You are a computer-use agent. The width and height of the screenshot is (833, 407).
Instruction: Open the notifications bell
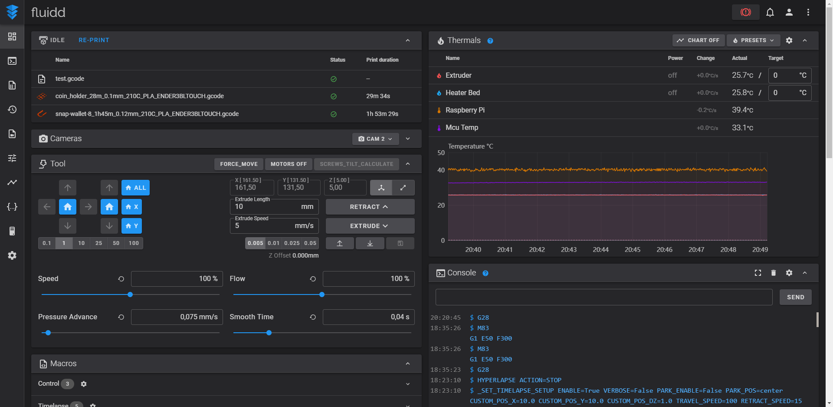pos(770,12)
